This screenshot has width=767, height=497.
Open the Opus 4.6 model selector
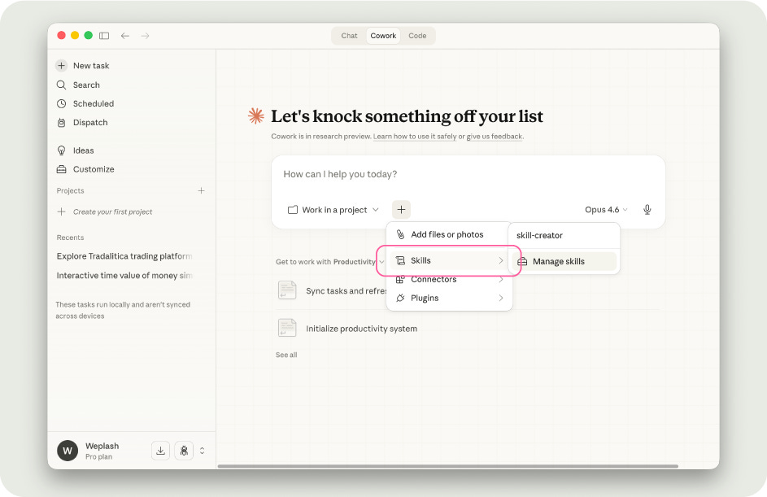(x=606, y=210)
